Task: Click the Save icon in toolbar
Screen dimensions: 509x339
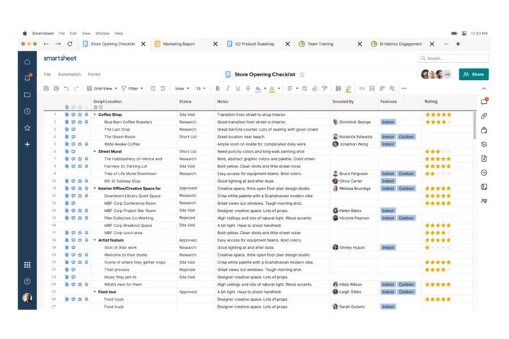Action: (46, 88)
